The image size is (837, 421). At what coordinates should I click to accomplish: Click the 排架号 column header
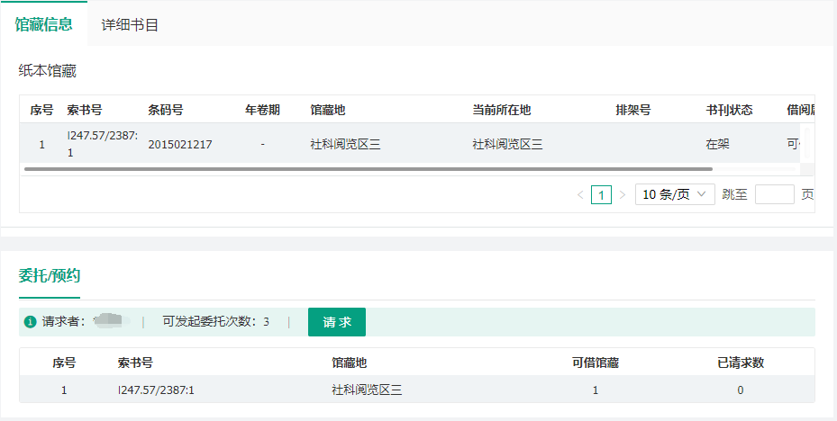click(x=632, y=110)
